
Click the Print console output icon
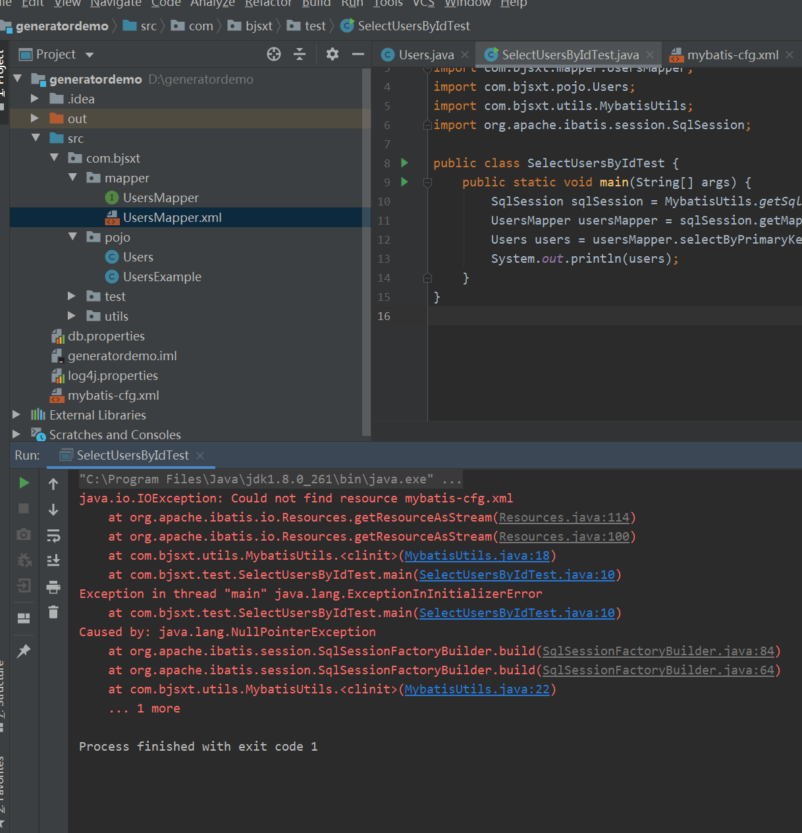pos(53,587)
